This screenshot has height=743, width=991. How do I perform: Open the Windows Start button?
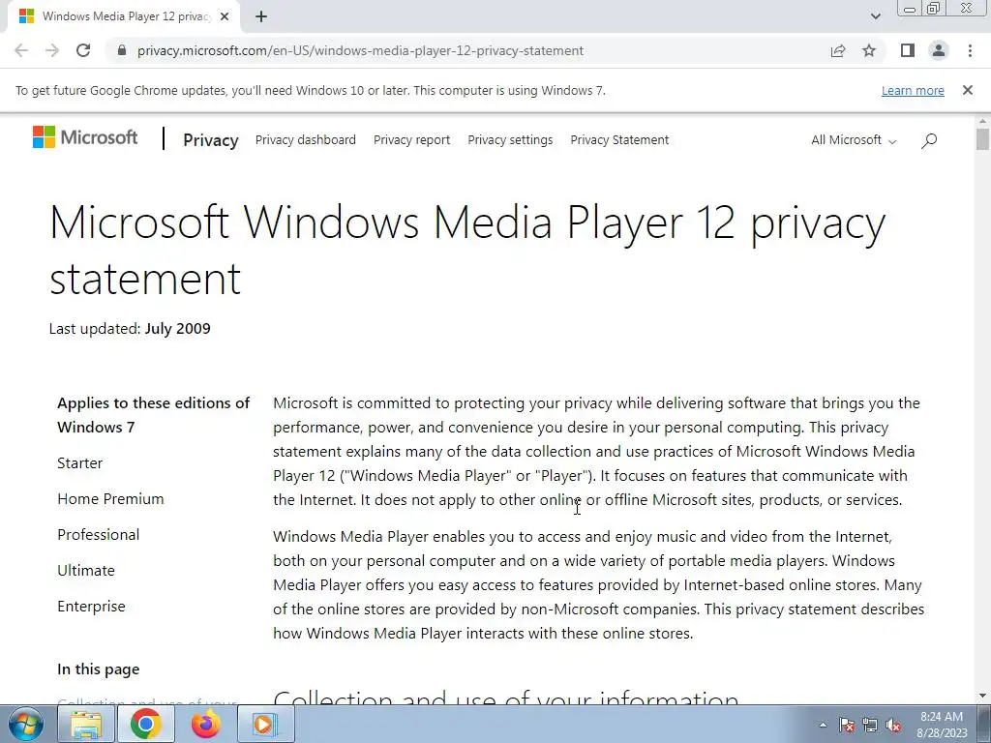[26, 724]
